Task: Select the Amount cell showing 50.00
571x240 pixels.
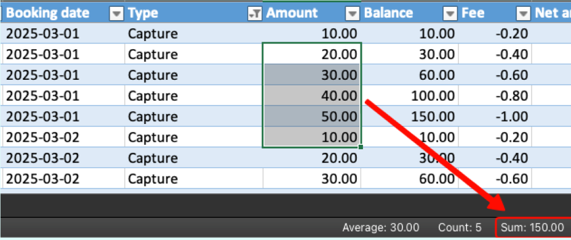Action: pos(312,116)
